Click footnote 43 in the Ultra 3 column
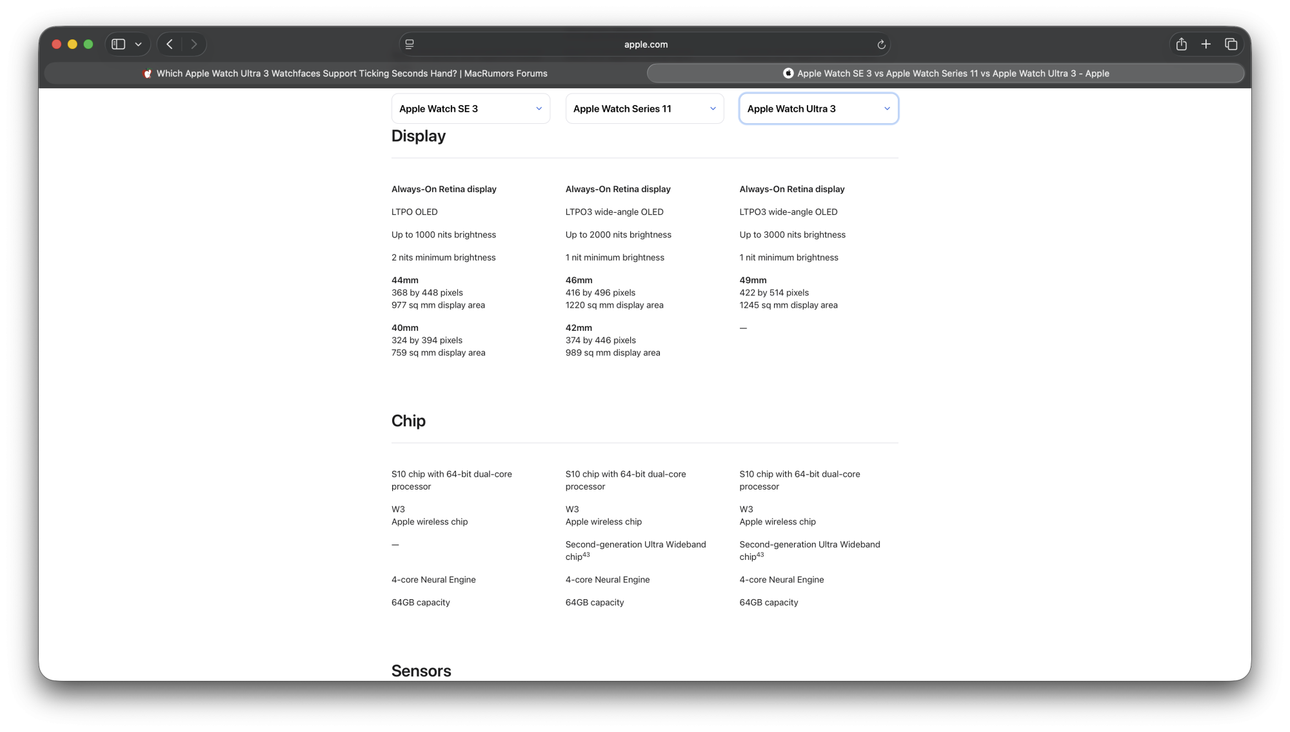The image size is (1290, 732). [760, 555]
